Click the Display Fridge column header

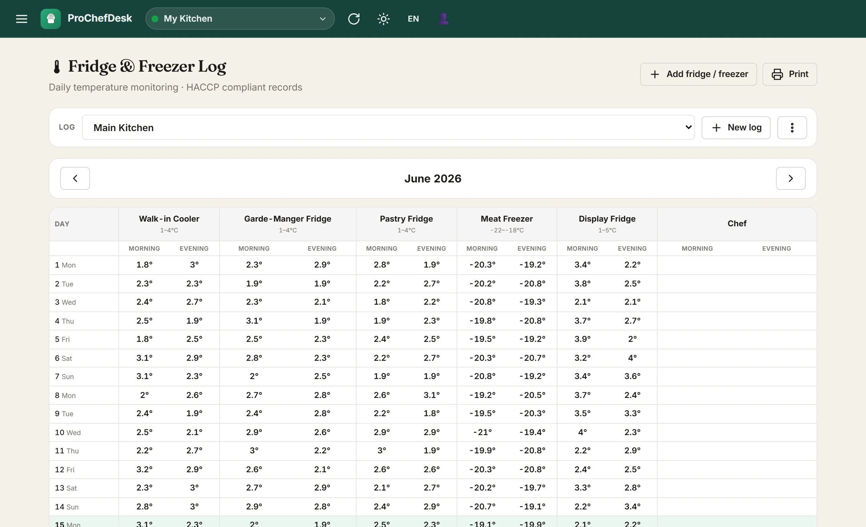[x=607, y=224]
